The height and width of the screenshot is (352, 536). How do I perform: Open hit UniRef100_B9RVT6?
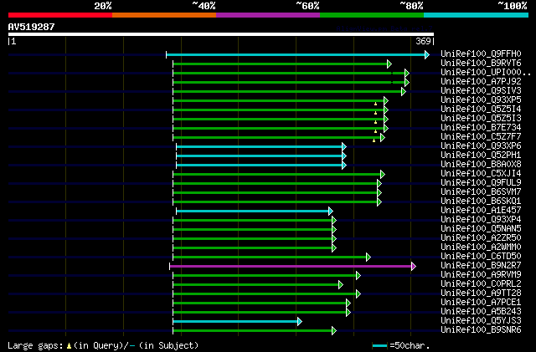coord(481,64)
